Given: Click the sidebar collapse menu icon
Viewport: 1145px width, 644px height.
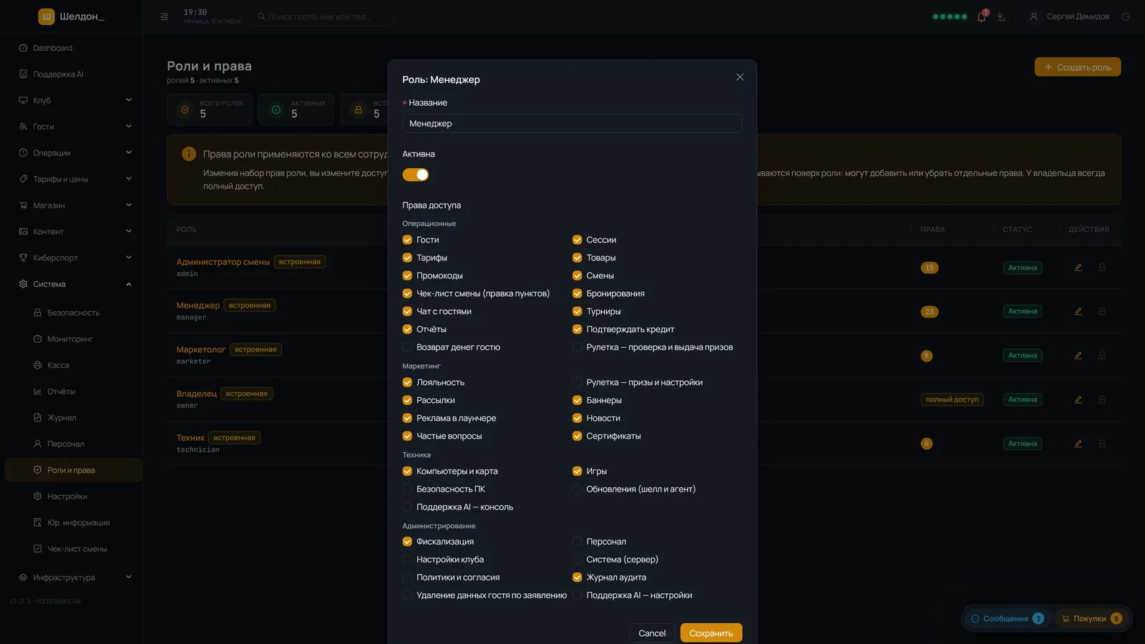Looking at the screenshot, I should tap(165, 16).
